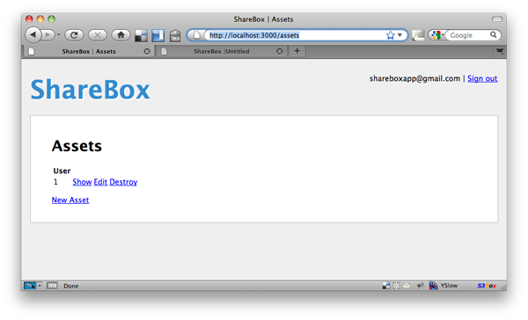This screenshot has height=320, width=528.
Task: Open the list all tabs dropdown
Action: (x=500, y=52)
